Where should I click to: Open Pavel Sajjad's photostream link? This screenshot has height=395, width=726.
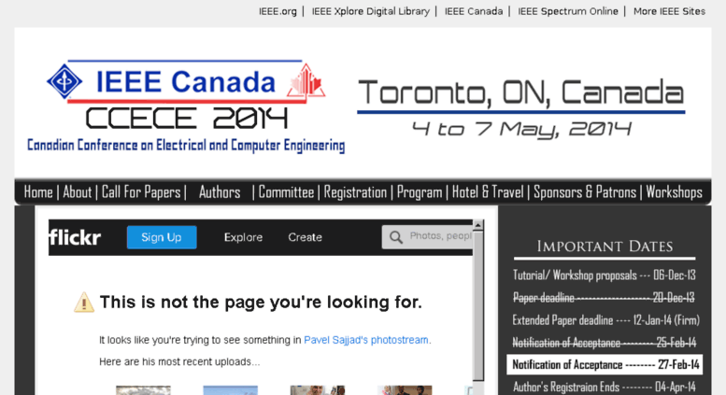(366, 340)
